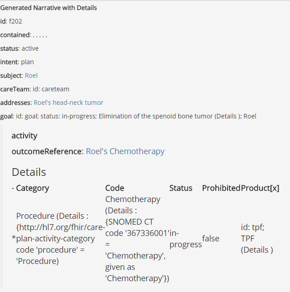Click the status: active text
The image size is (290, 292).
pyautogui.click(x=19, y=48)
